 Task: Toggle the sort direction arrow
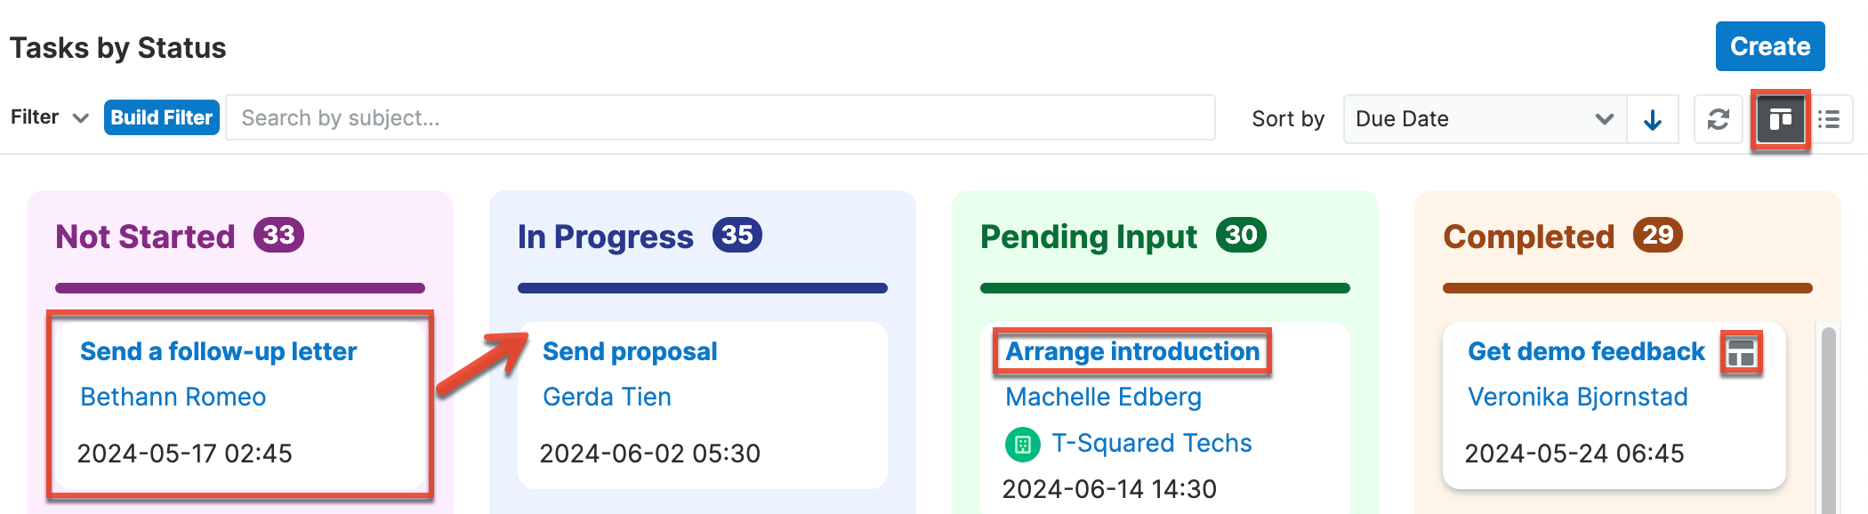[1653, 119]
